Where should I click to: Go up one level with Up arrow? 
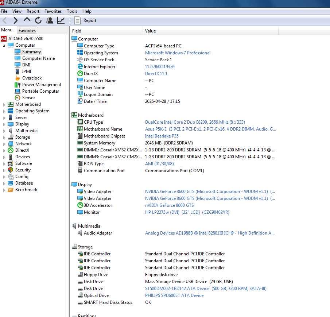[x=27, y=20]
